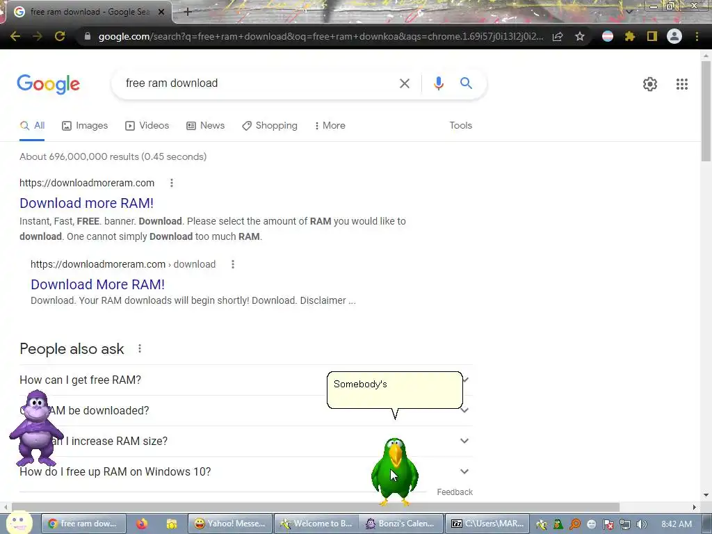Open the volume speaker tray icon
The width and height of the screenshot is (712, 534).
pyautogui.click(x=642, y=524)
